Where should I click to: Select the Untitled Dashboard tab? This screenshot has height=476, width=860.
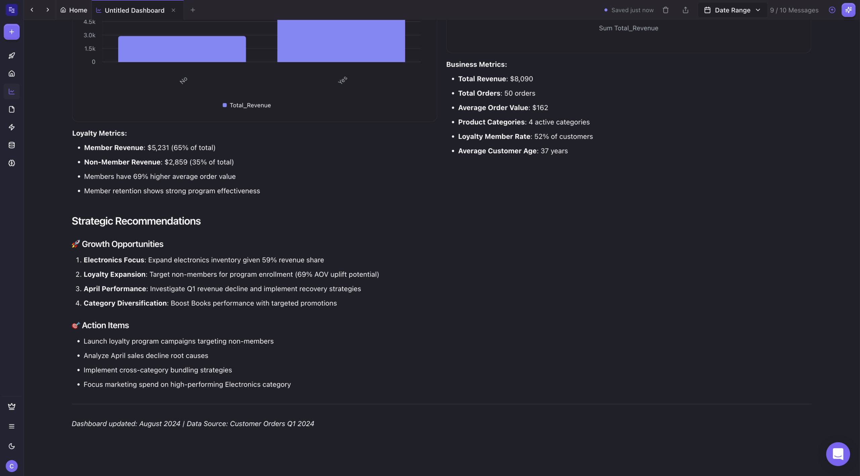point(134,10)
